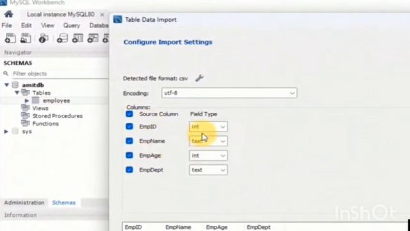Viewport: 410px width, 231px height.
Task: Open the Database menu
Action: 99,26
